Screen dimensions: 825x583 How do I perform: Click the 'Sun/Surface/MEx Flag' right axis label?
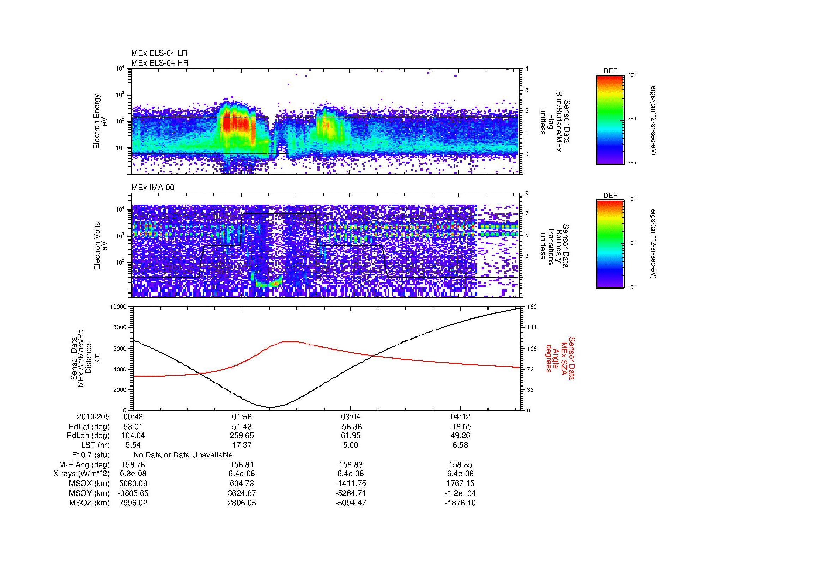click(x=555, y=121)
